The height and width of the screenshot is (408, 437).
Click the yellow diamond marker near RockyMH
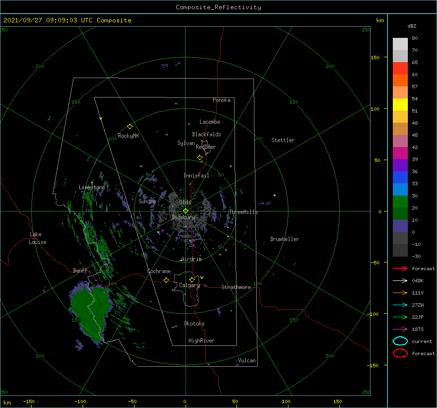pyautogui.click(x=130, y=127)
